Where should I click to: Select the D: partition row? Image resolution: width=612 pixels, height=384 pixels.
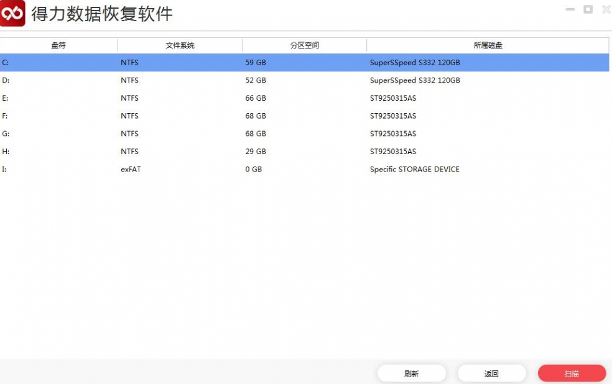[249, 80]
